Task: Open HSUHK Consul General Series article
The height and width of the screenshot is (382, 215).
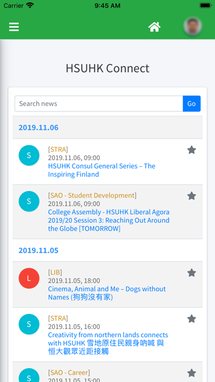Action: [x=101, y=170]
